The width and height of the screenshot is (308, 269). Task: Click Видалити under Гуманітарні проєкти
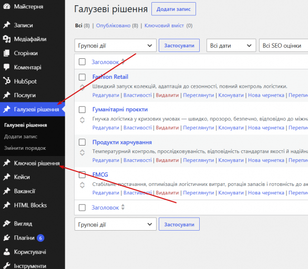pos(167,128)
